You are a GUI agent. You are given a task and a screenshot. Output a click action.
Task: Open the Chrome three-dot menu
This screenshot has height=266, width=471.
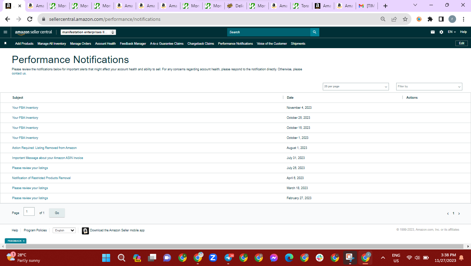[463, 19]
